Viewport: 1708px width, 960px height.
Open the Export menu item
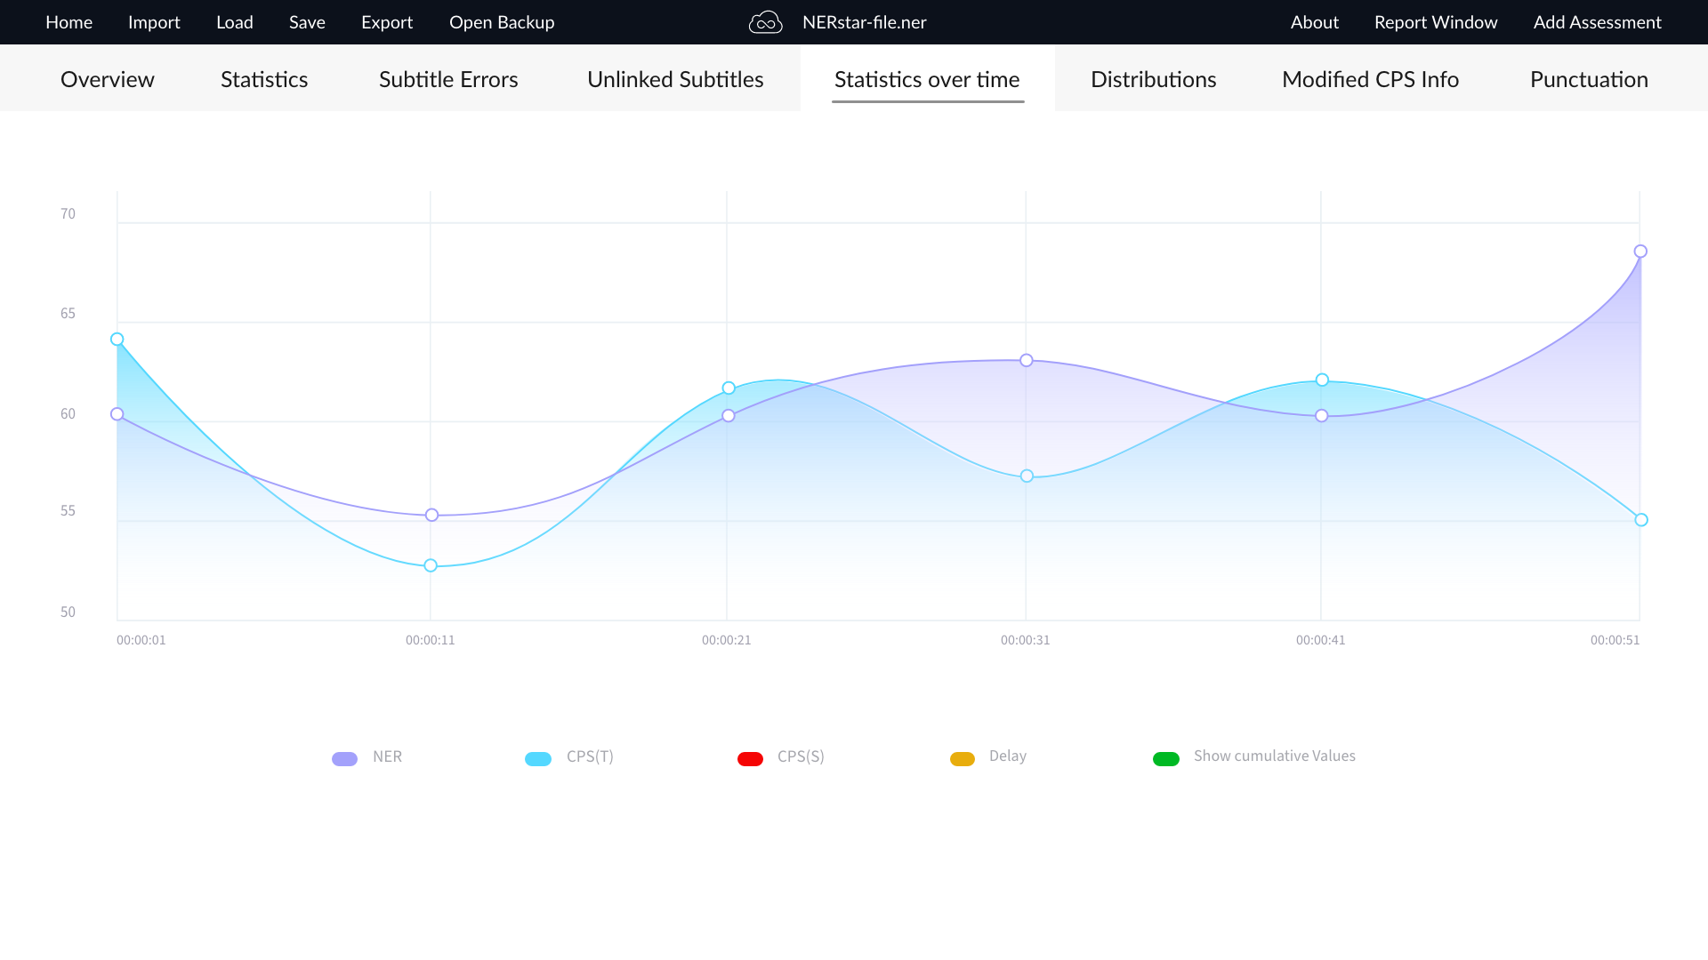[387, 22]
